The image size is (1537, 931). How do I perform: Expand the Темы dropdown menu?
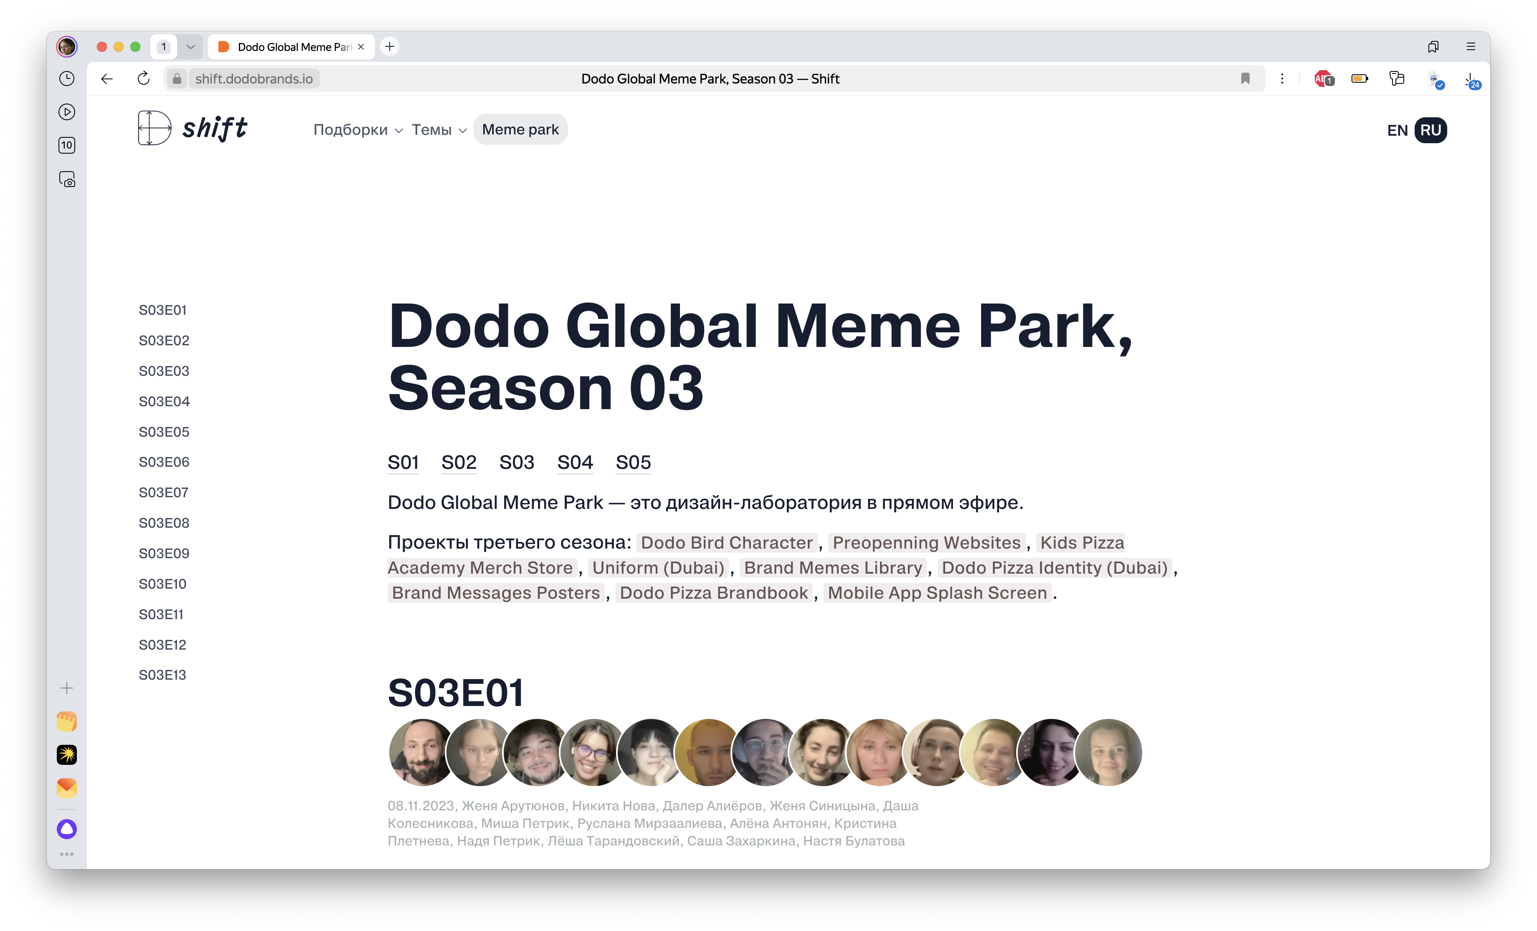(439, 130)
